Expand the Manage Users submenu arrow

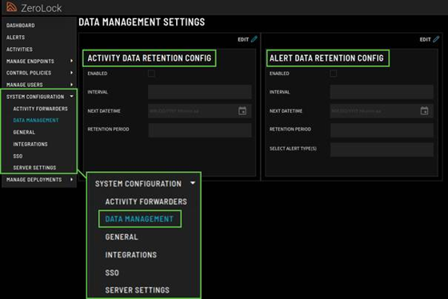coord(71,85)
